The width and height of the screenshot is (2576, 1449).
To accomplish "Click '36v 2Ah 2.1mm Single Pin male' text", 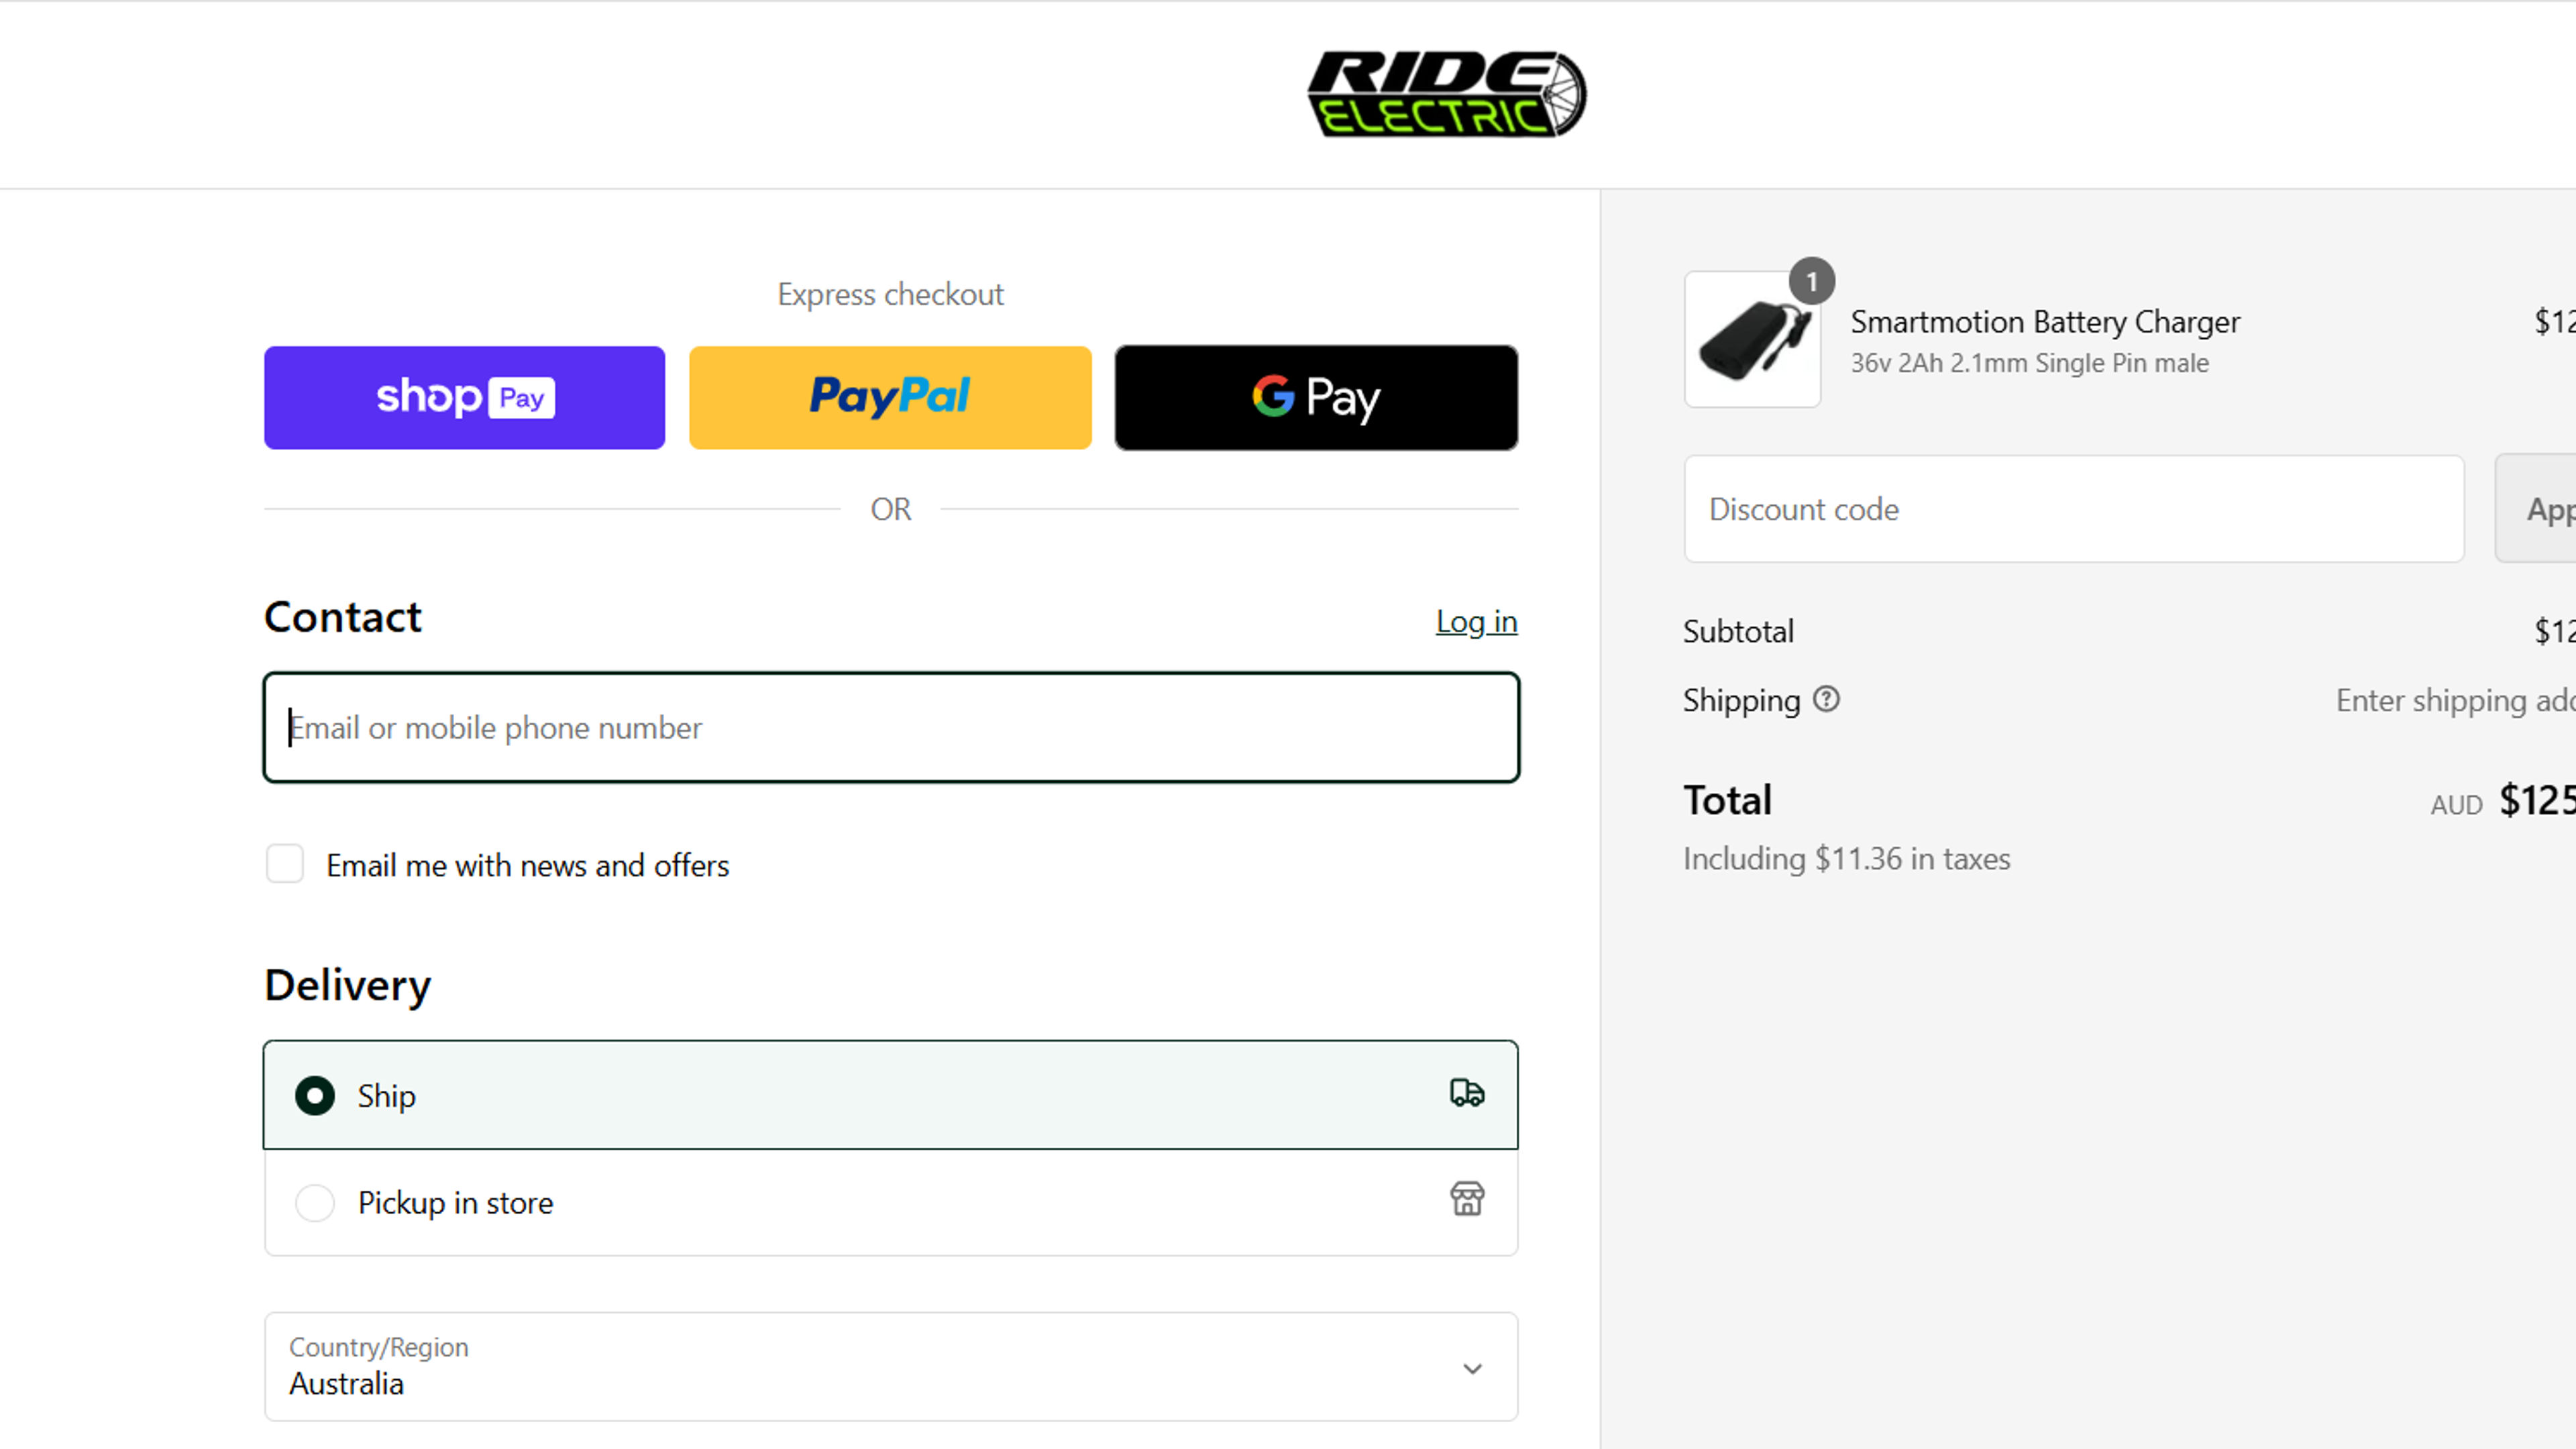I will pyautogui.click(x=2029, y=363).
